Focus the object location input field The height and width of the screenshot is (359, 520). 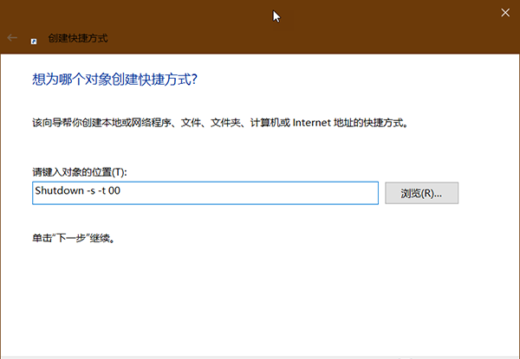pyautogui.click(x=205, y=193)
